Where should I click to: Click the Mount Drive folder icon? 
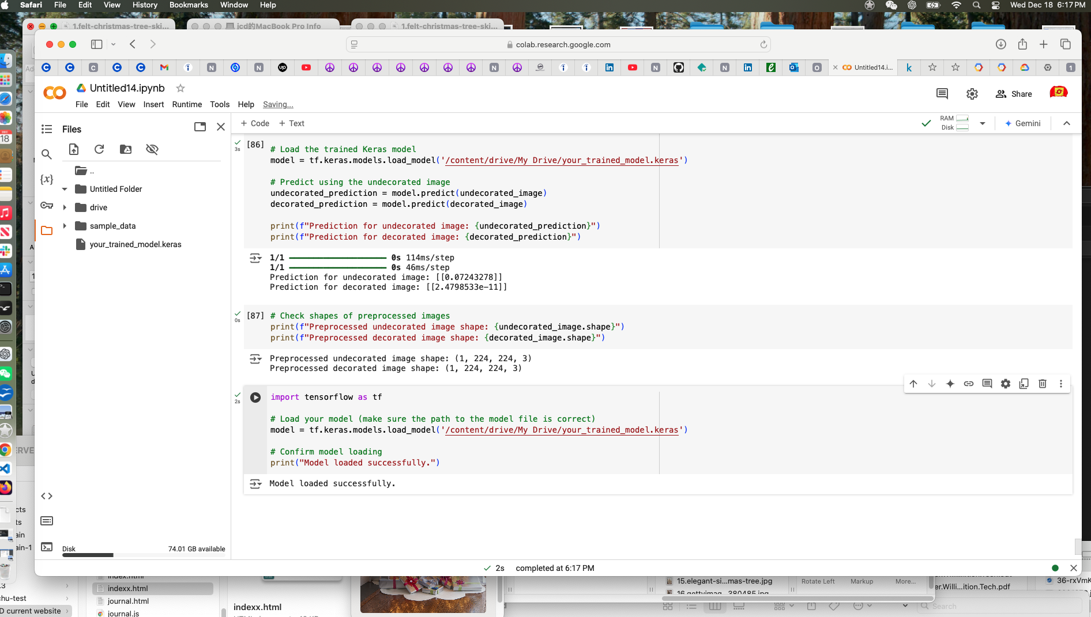pos(126,149)
